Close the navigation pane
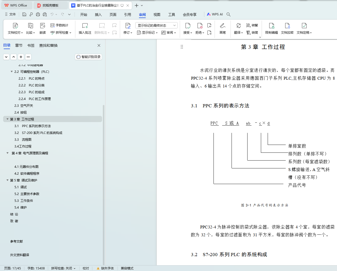337x271 pixels. pos(99,45)
